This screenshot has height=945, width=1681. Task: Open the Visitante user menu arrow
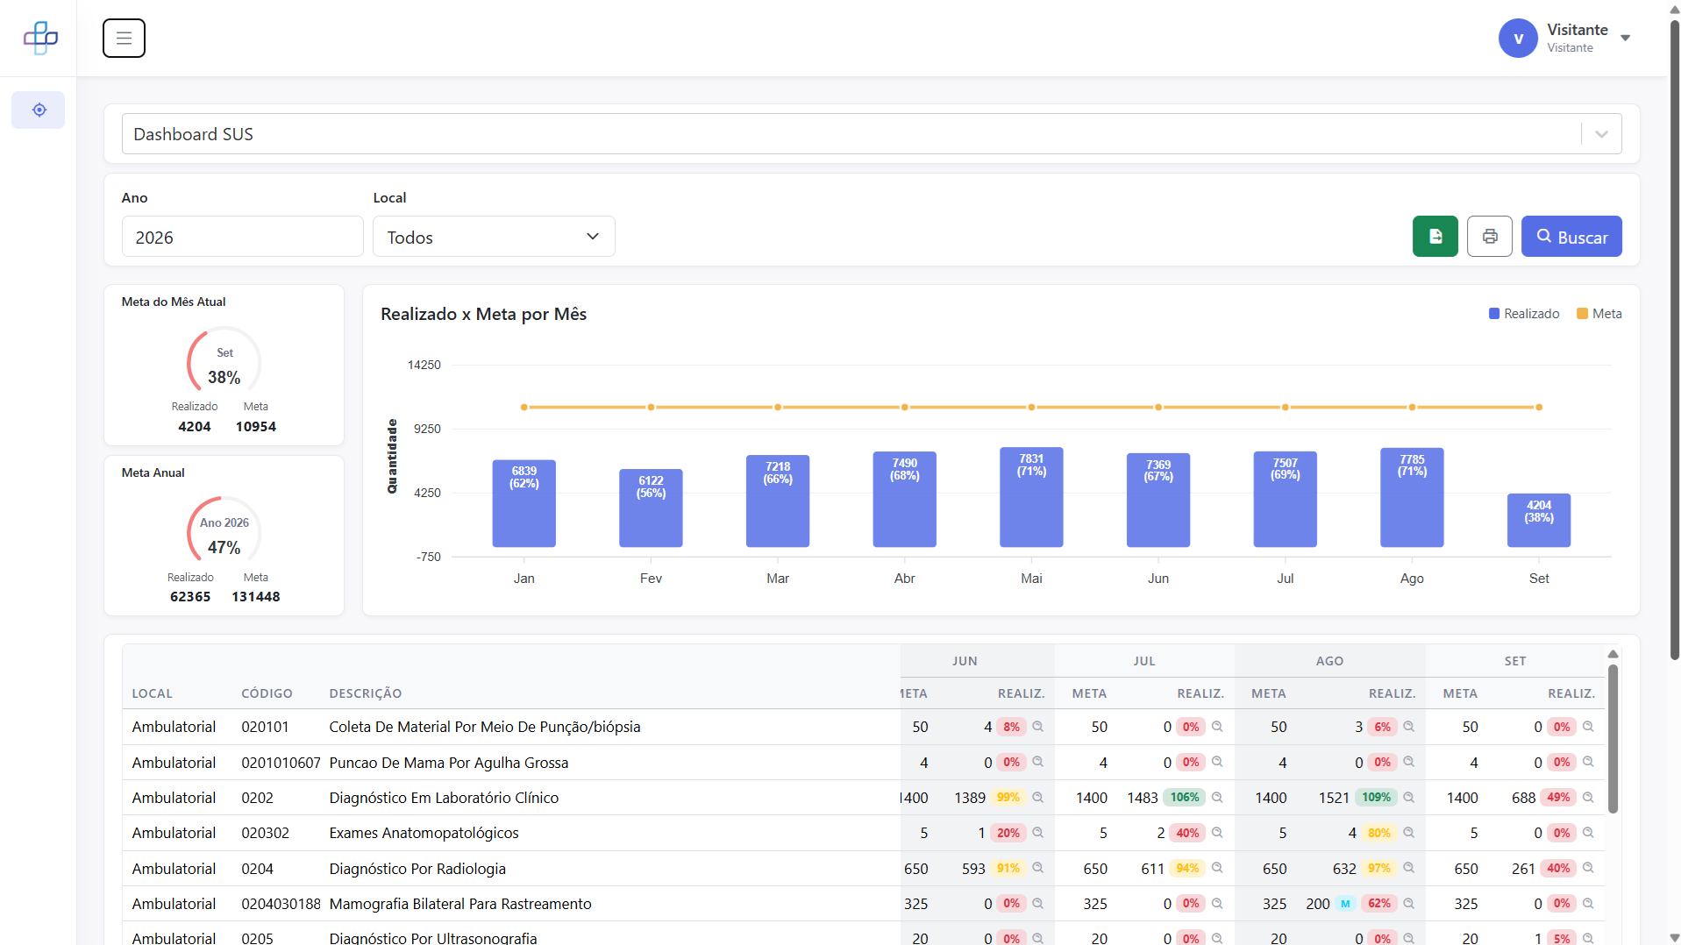[x=1625, y=39]
